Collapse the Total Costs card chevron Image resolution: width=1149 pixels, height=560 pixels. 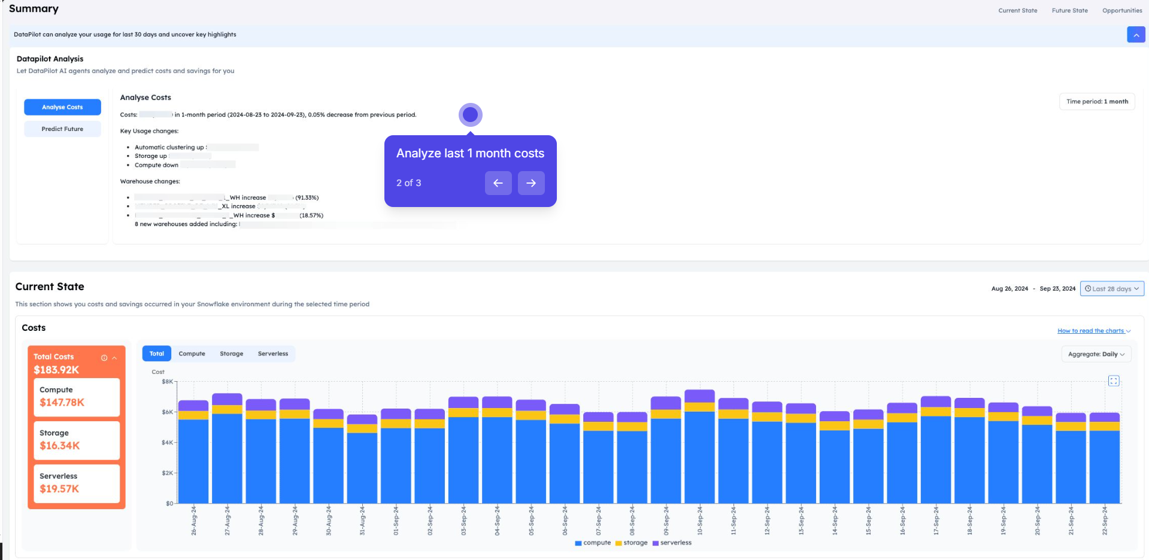(114, 358)
